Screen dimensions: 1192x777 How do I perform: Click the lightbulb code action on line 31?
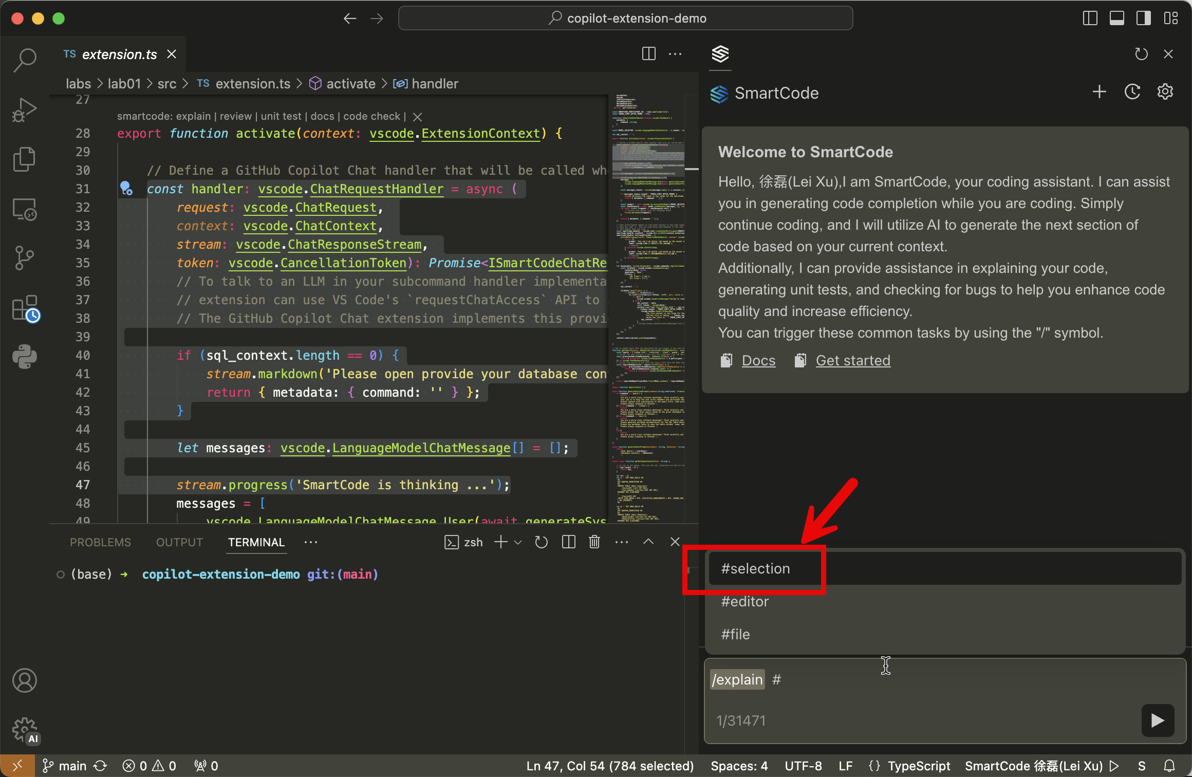click(x=126, y=188)
